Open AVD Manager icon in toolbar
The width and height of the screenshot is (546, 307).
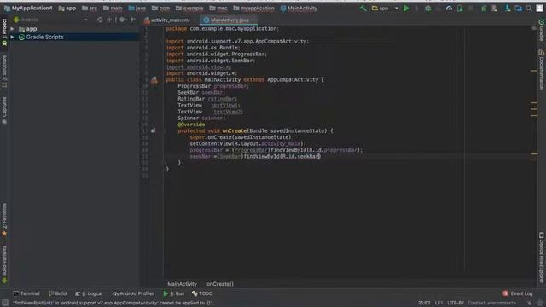(494, 8)
